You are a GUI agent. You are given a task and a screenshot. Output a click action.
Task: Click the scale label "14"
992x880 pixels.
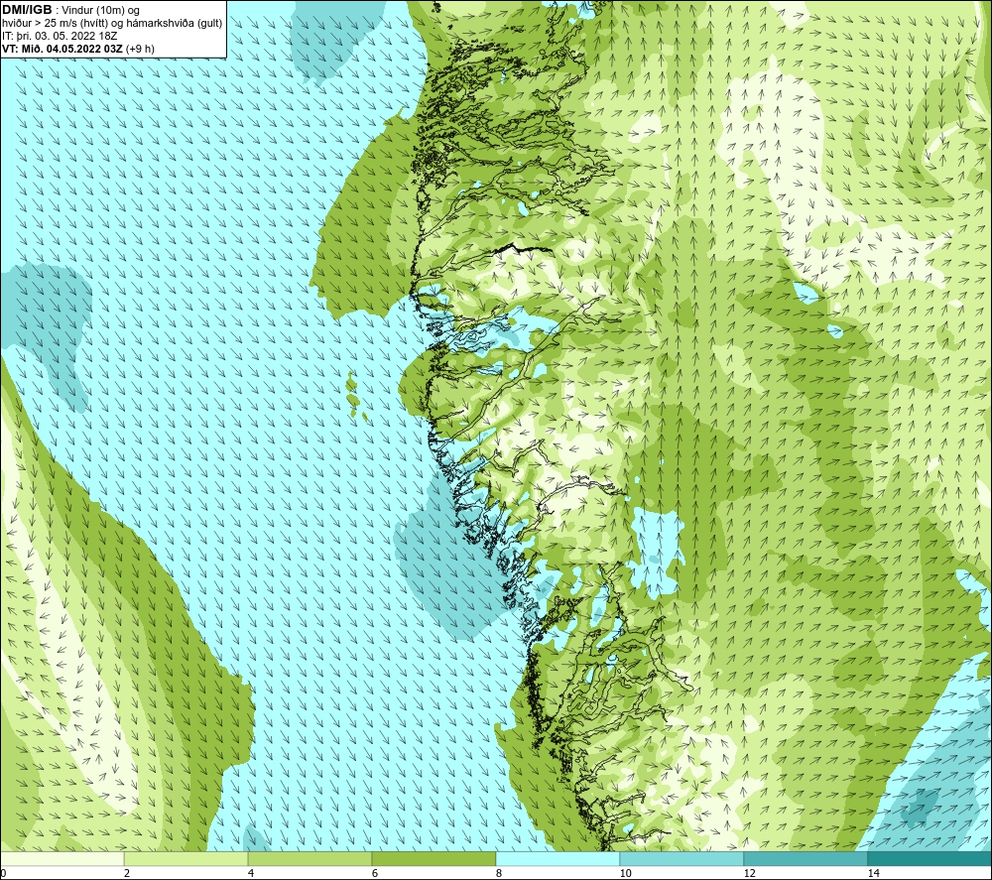(873, 873)
